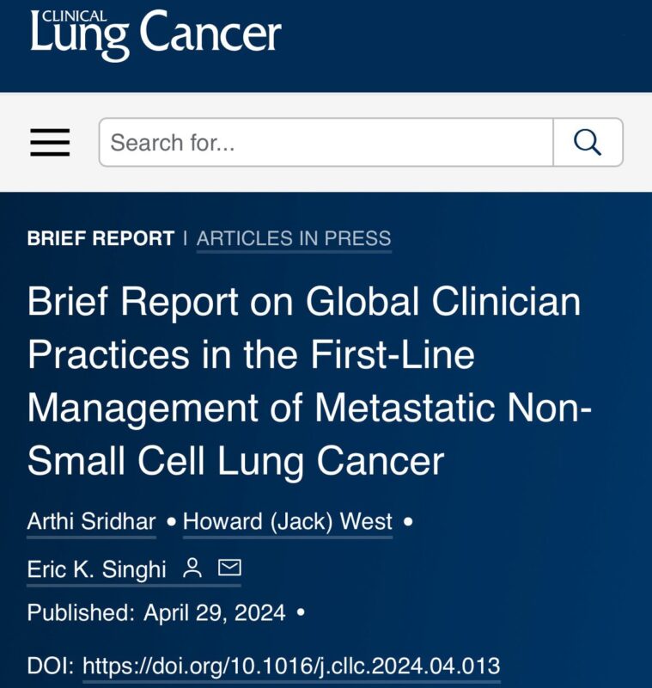
Task: Click the article title heading
Action: [x=309, y=381]
